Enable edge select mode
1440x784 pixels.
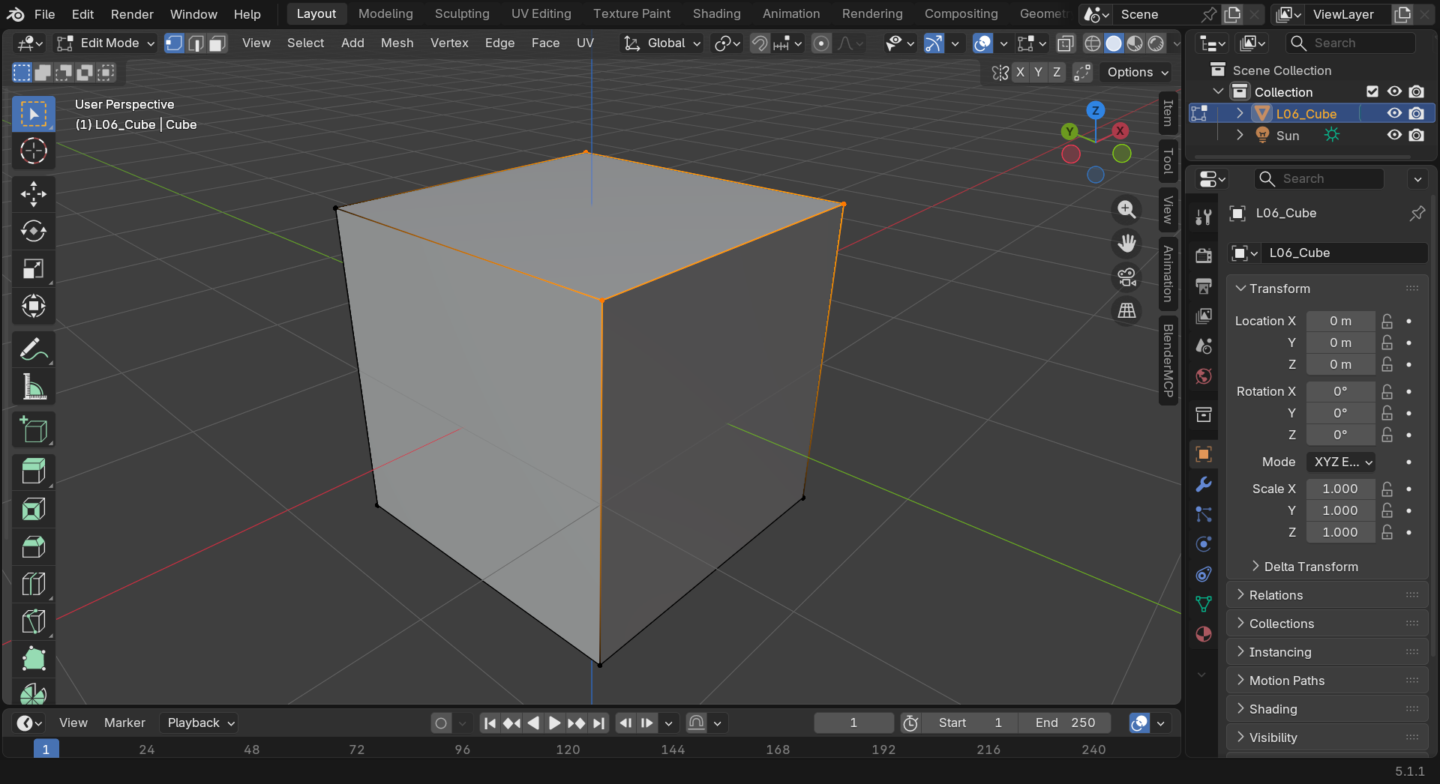[196, 43]
